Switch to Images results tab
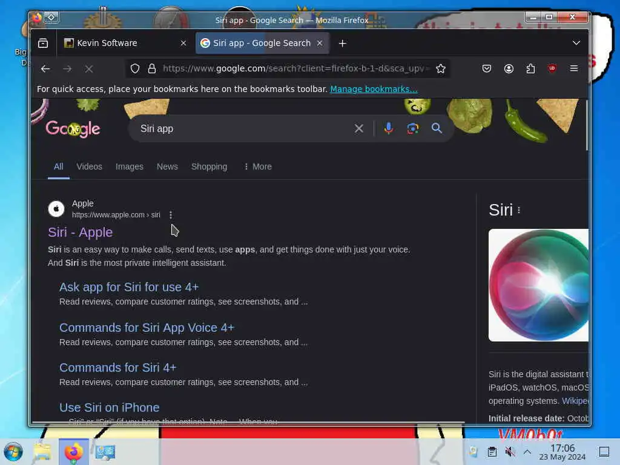This screenshot has width=620, height=465. tap(130, 167)
